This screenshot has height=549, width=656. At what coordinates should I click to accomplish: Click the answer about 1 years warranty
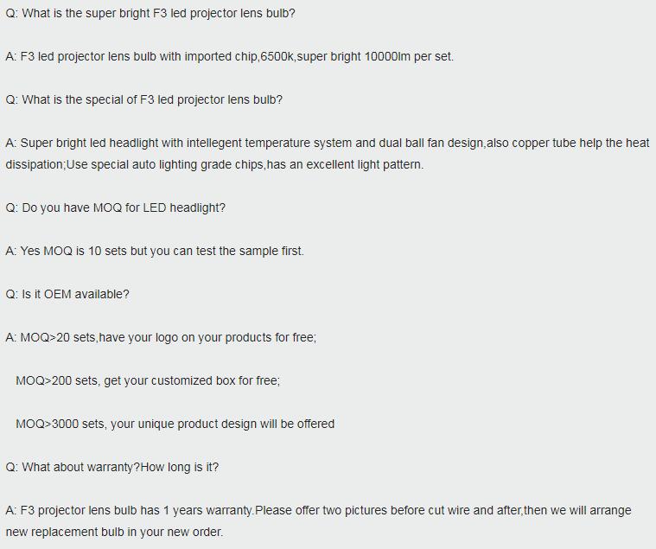tap(318, 510)
